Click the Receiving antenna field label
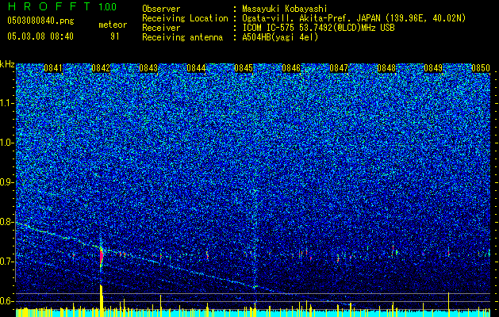 point(182,37)
